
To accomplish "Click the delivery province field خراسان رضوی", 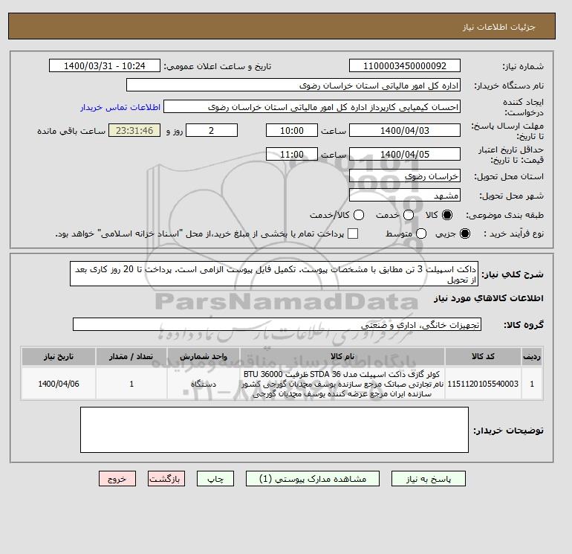I will point(405,176).
